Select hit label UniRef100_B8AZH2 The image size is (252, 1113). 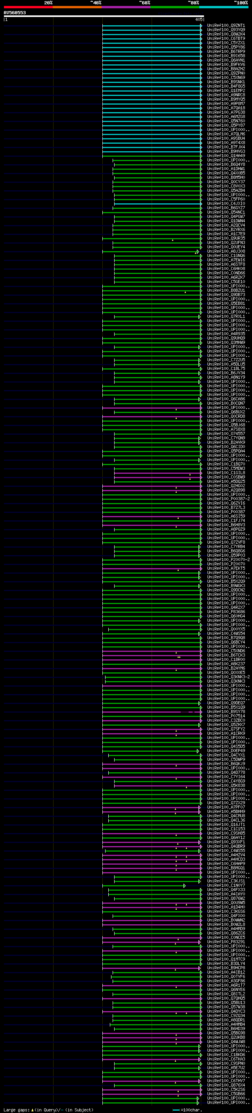pyautogui.click(x=226, y=69)
